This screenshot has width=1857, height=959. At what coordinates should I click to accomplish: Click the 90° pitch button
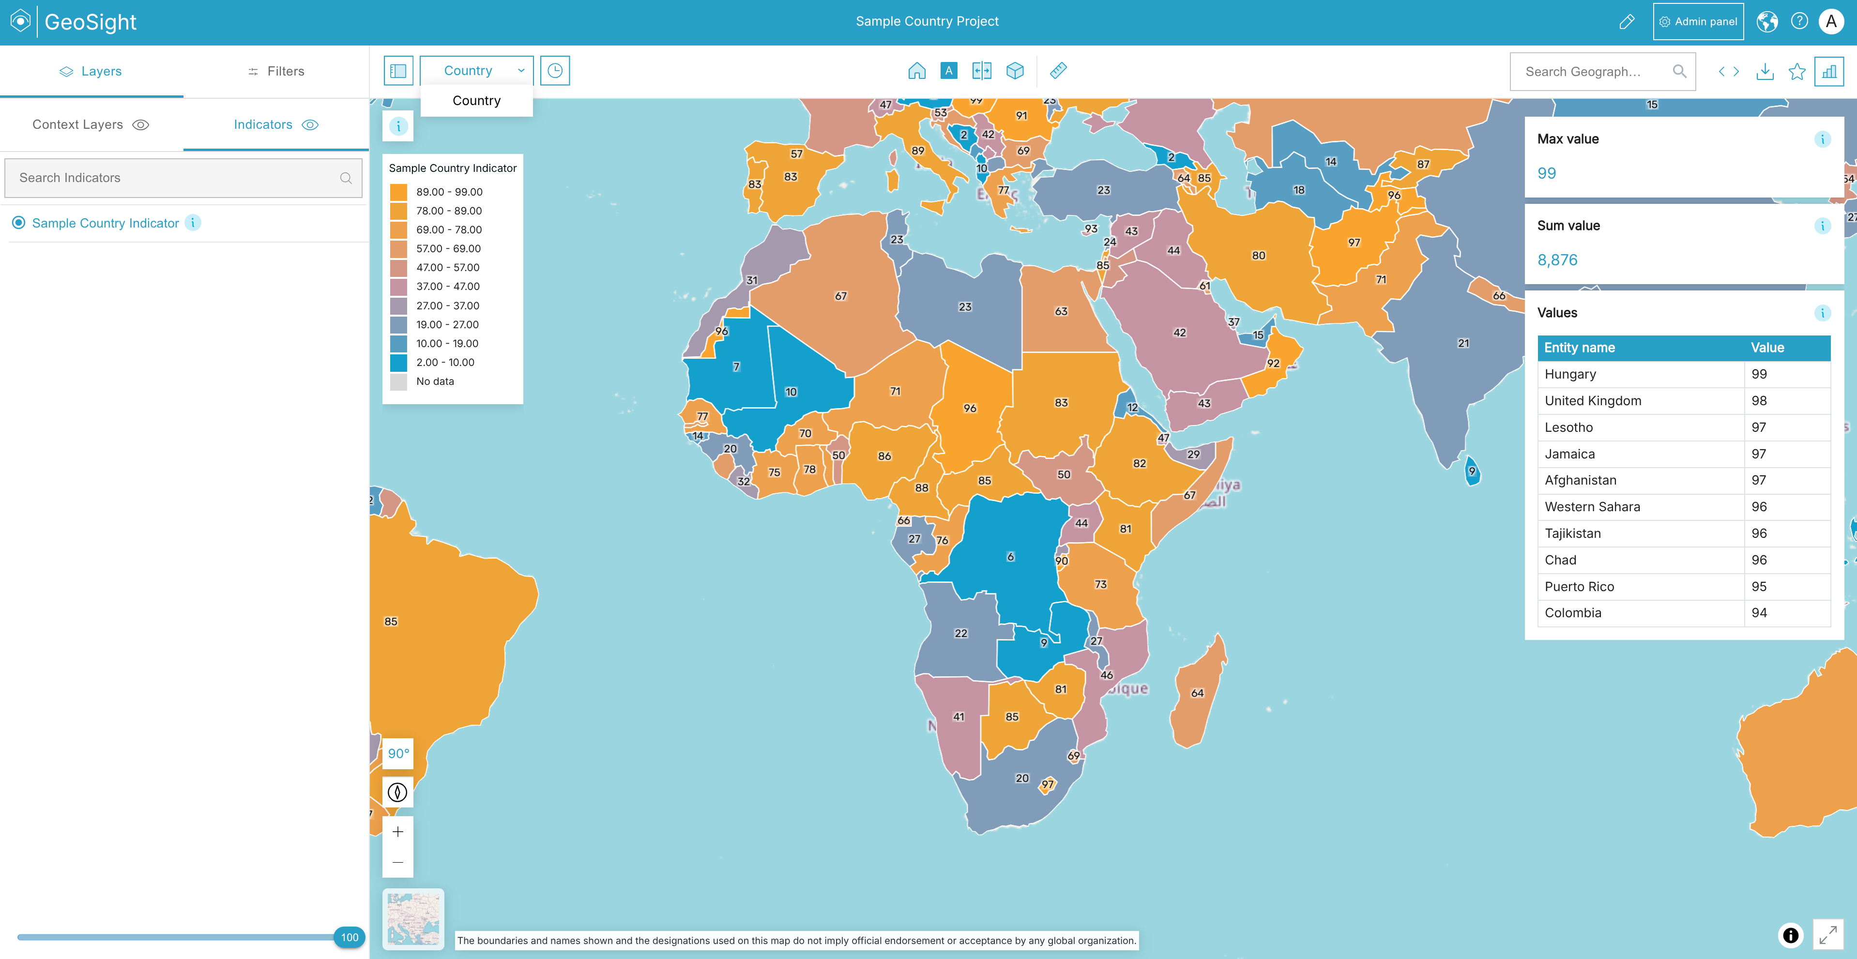(x=398, y=753)
